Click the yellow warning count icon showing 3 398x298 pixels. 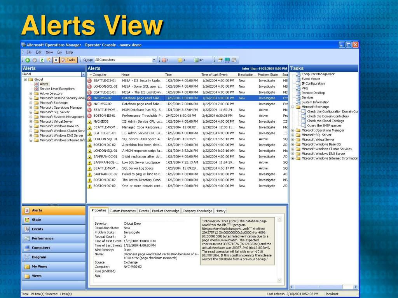click(x=180, y=60)
